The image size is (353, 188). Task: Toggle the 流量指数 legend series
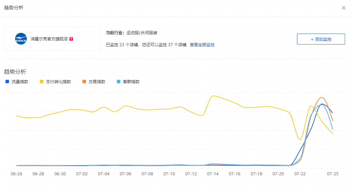click(17, 82)
